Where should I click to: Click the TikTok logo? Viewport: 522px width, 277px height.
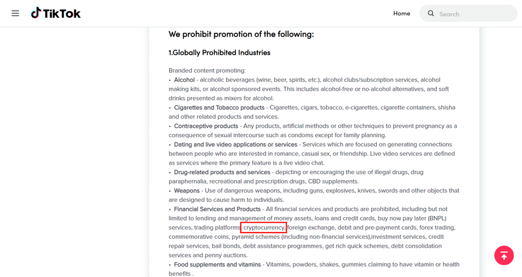[x=56, y=13]
